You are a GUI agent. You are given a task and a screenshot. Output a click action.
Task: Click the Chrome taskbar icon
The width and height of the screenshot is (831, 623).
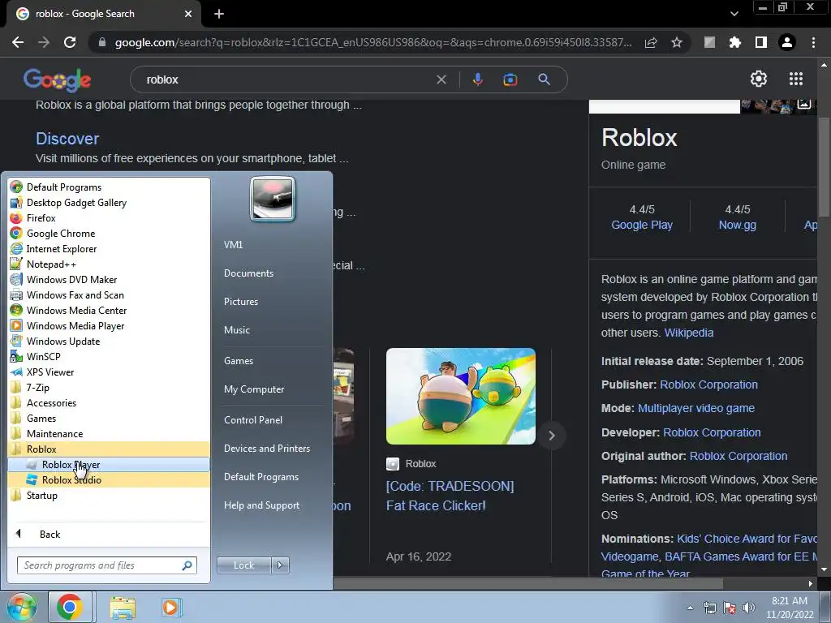70,607
